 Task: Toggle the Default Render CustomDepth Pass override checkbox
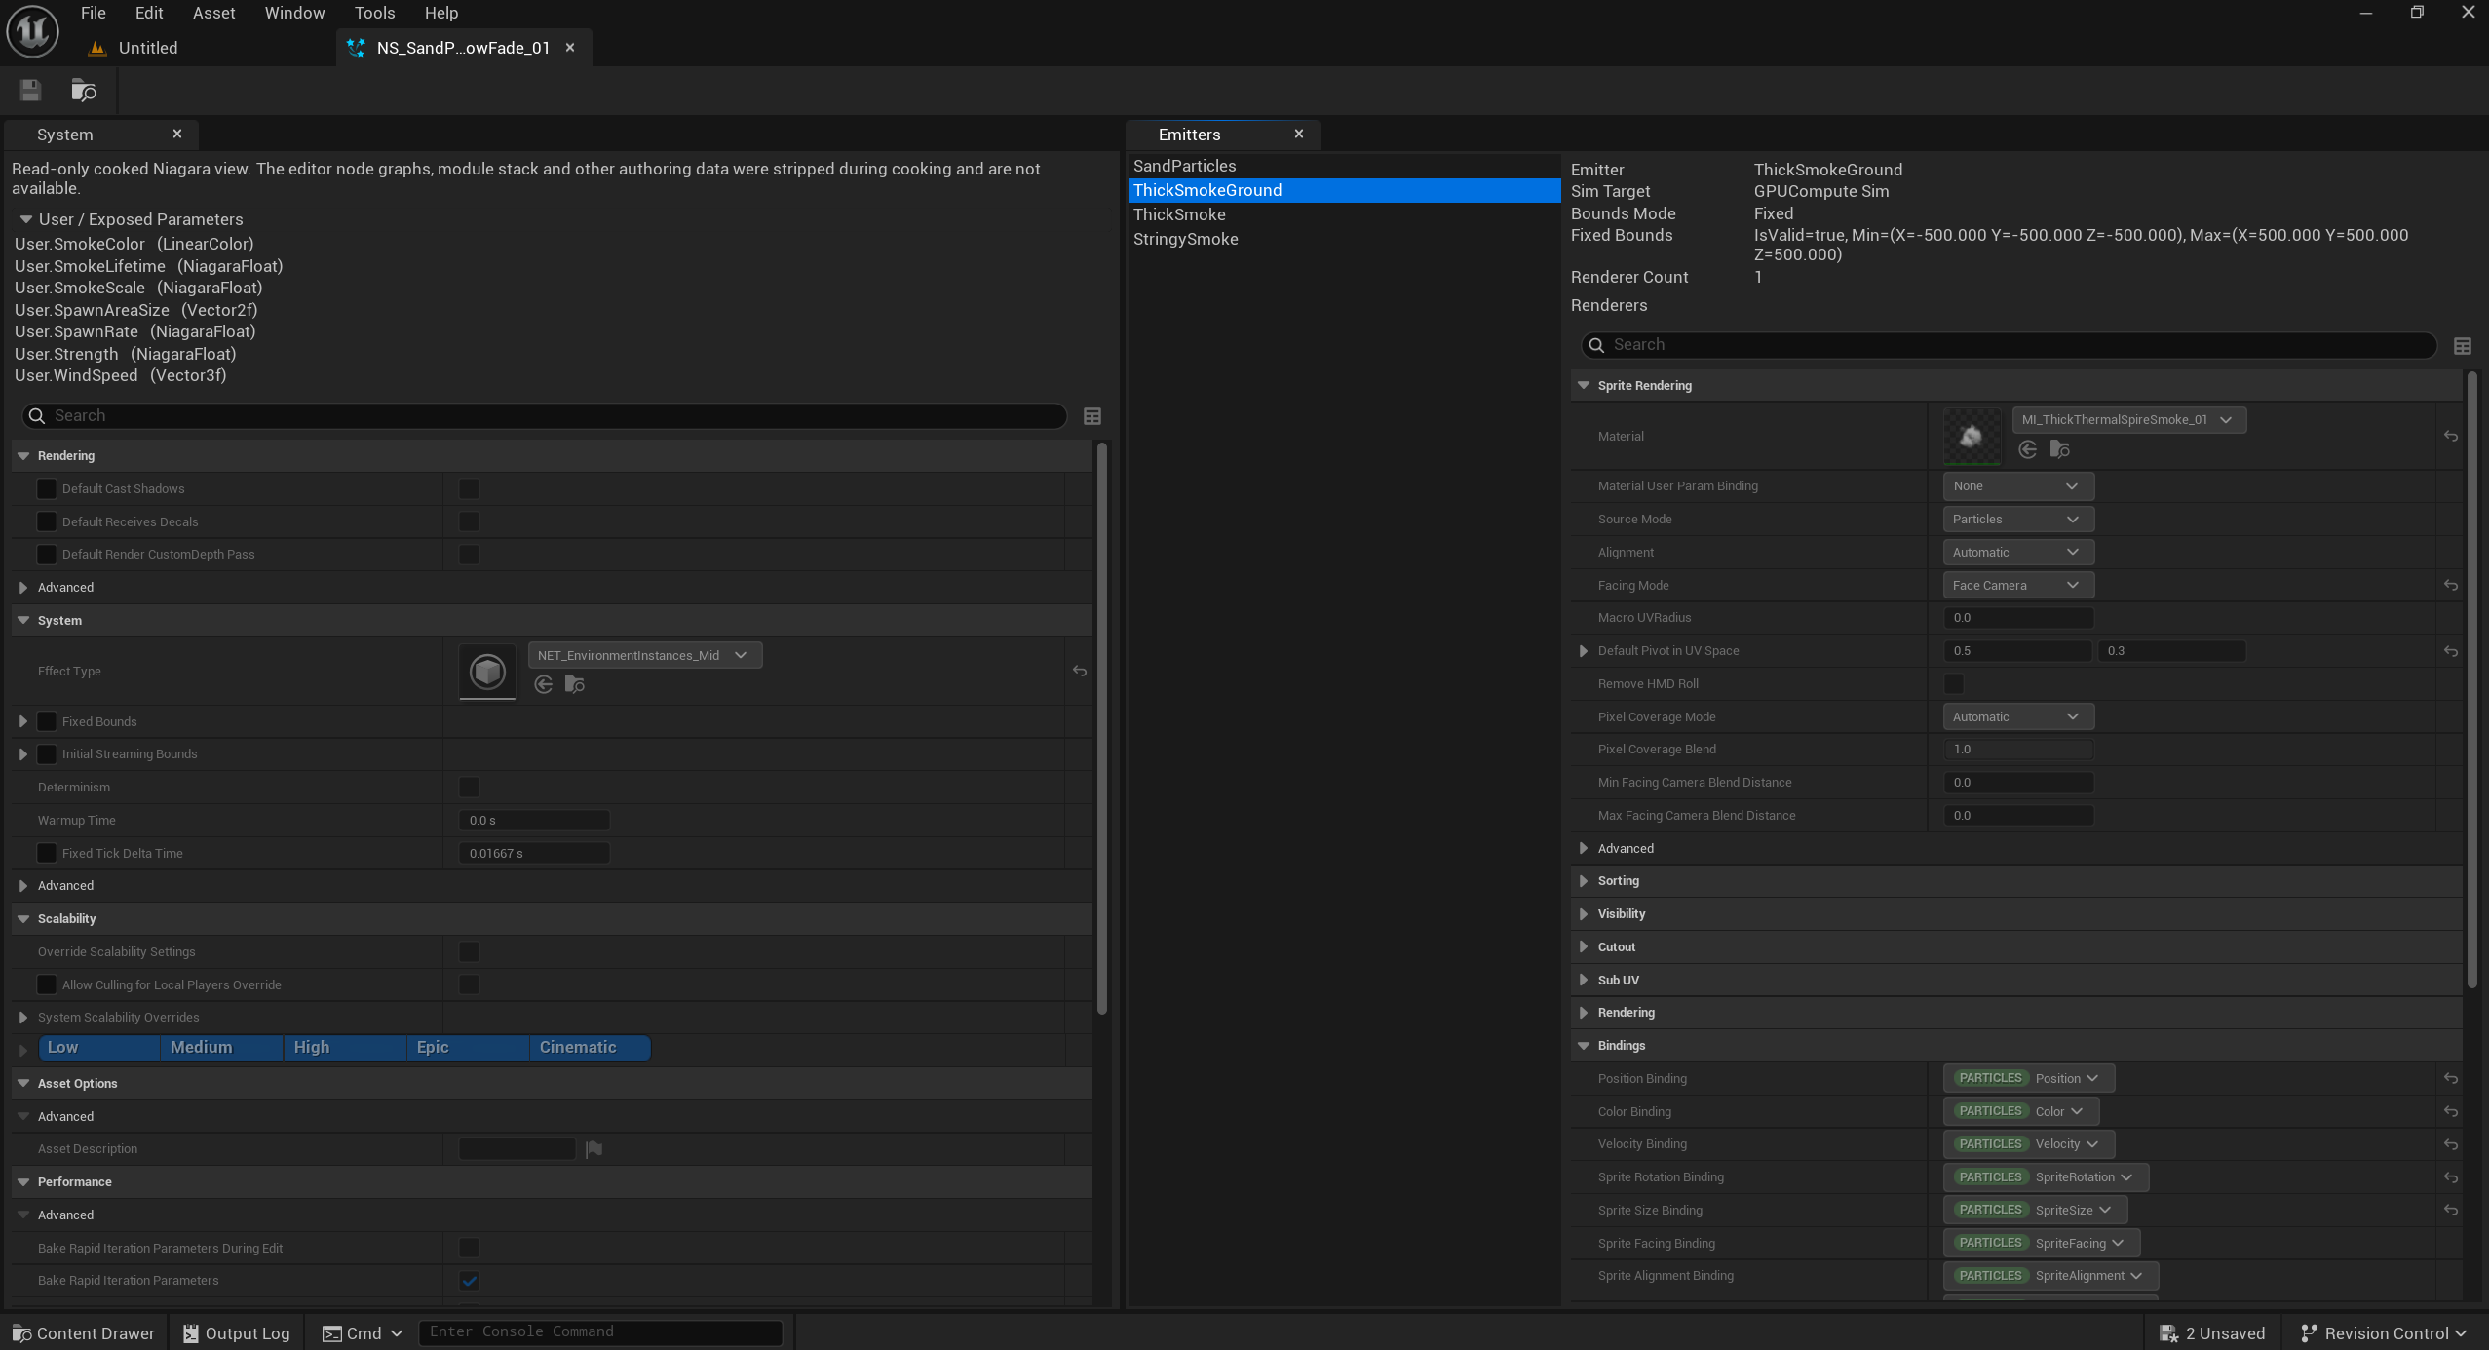(x=46, y=555)
